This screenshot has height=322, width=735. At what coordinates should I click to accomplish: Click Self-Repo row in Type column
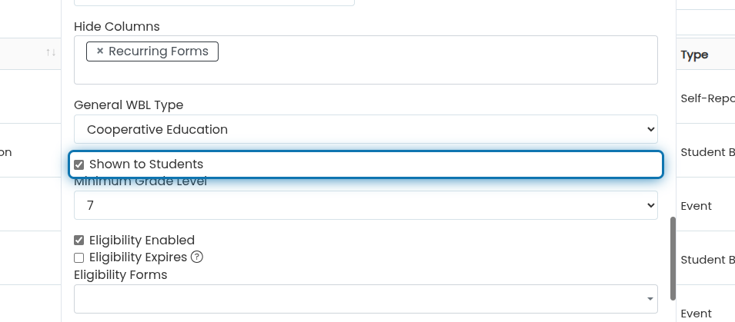[x=707, y=98]
